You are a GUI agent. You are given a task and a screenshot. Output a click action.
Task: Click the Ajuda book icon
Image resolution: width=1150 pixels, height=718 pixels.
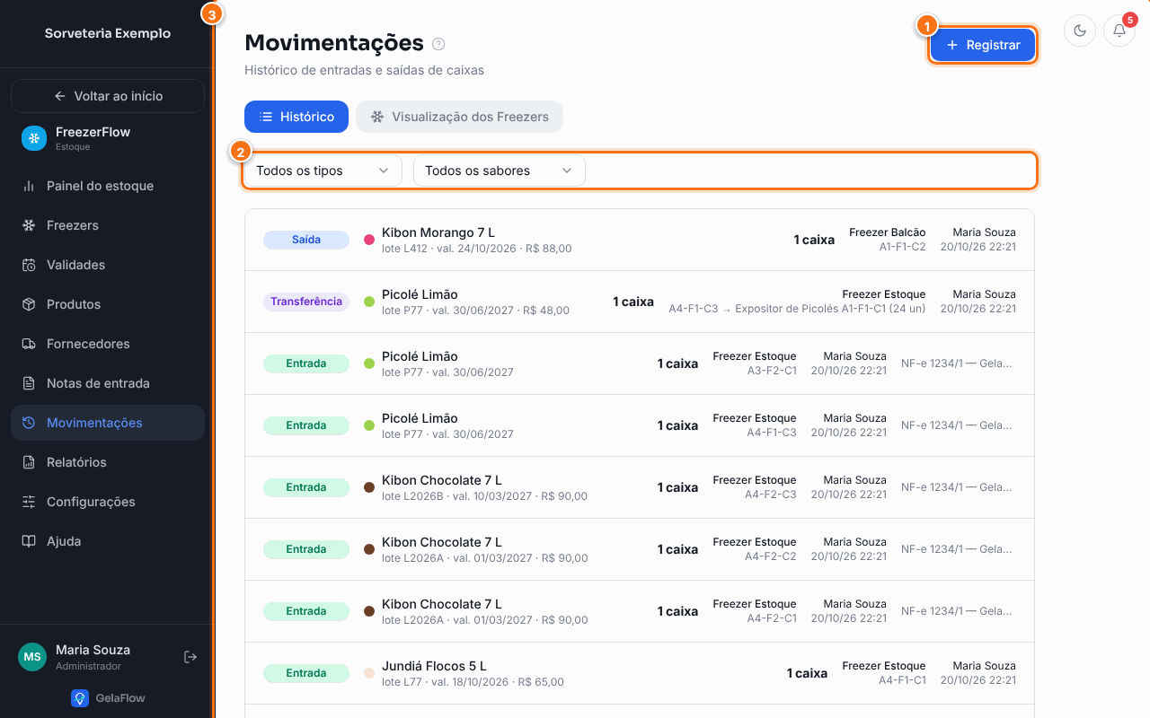click(29, 541)
